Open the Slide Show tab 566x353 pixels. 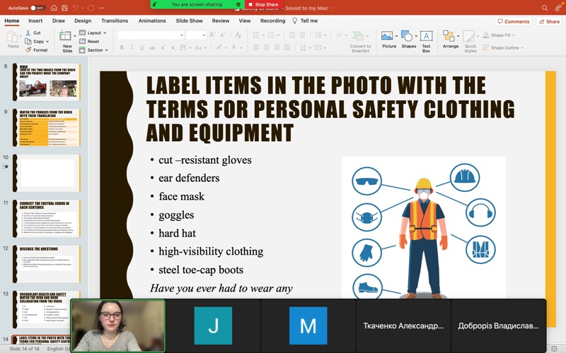pos(189,21)
